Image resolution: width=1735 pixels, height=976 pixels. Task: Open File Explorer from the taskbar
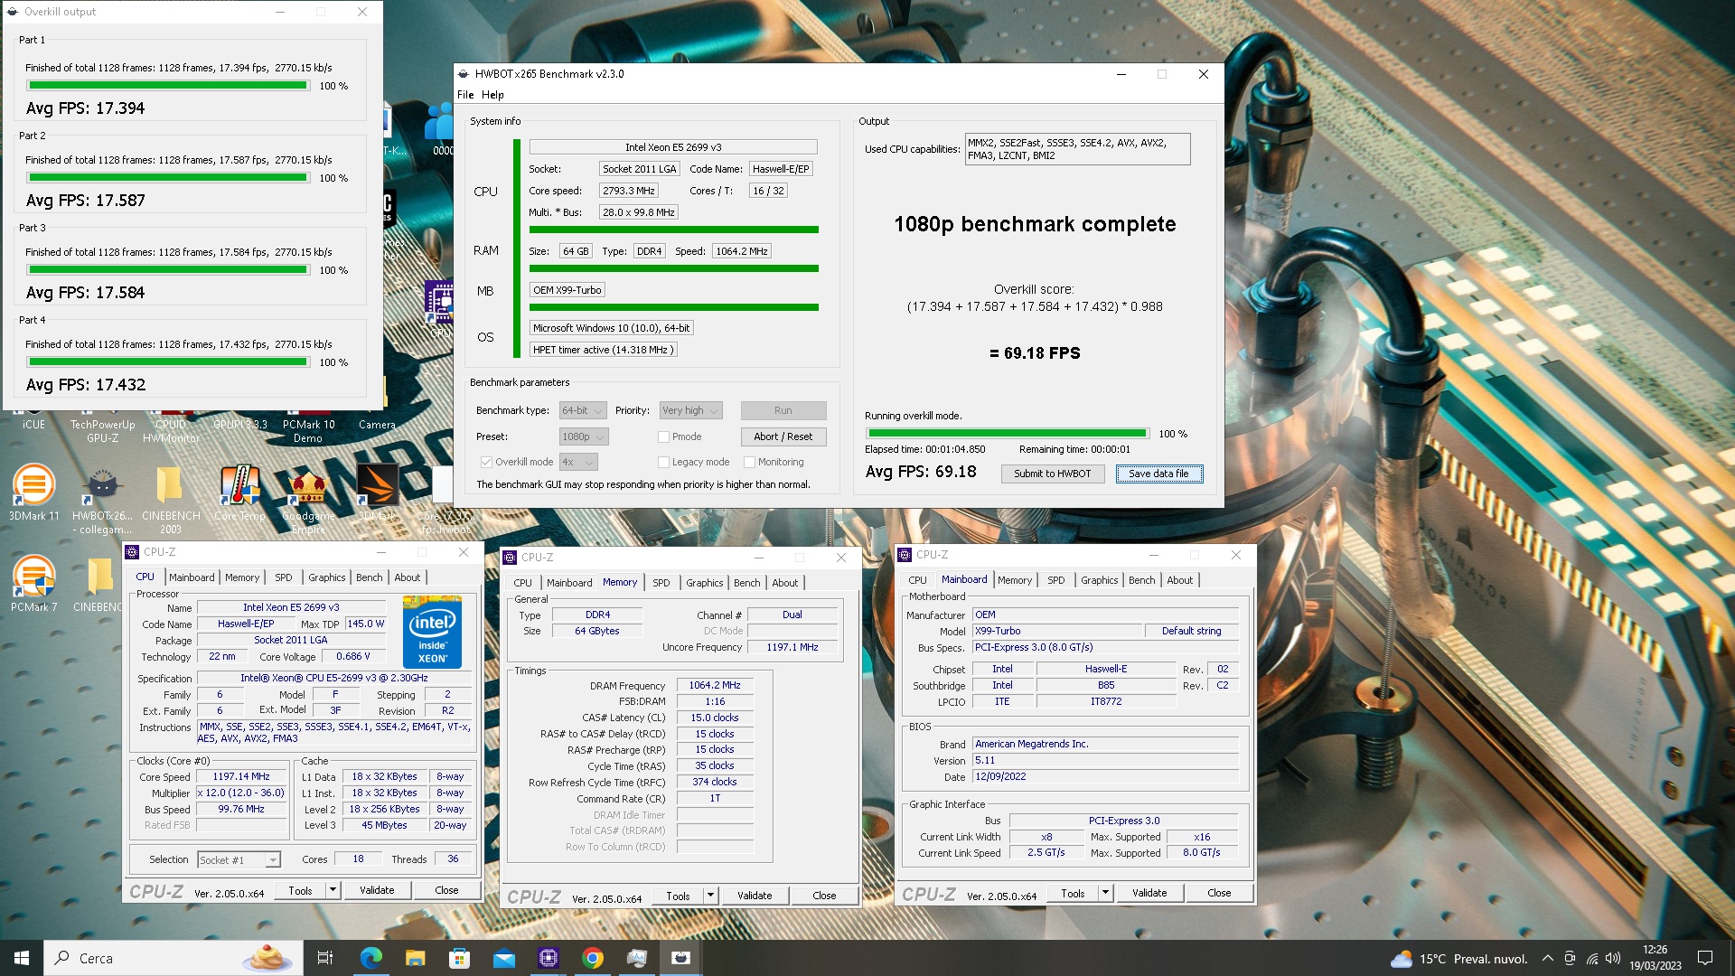click(x=415, y=958)
